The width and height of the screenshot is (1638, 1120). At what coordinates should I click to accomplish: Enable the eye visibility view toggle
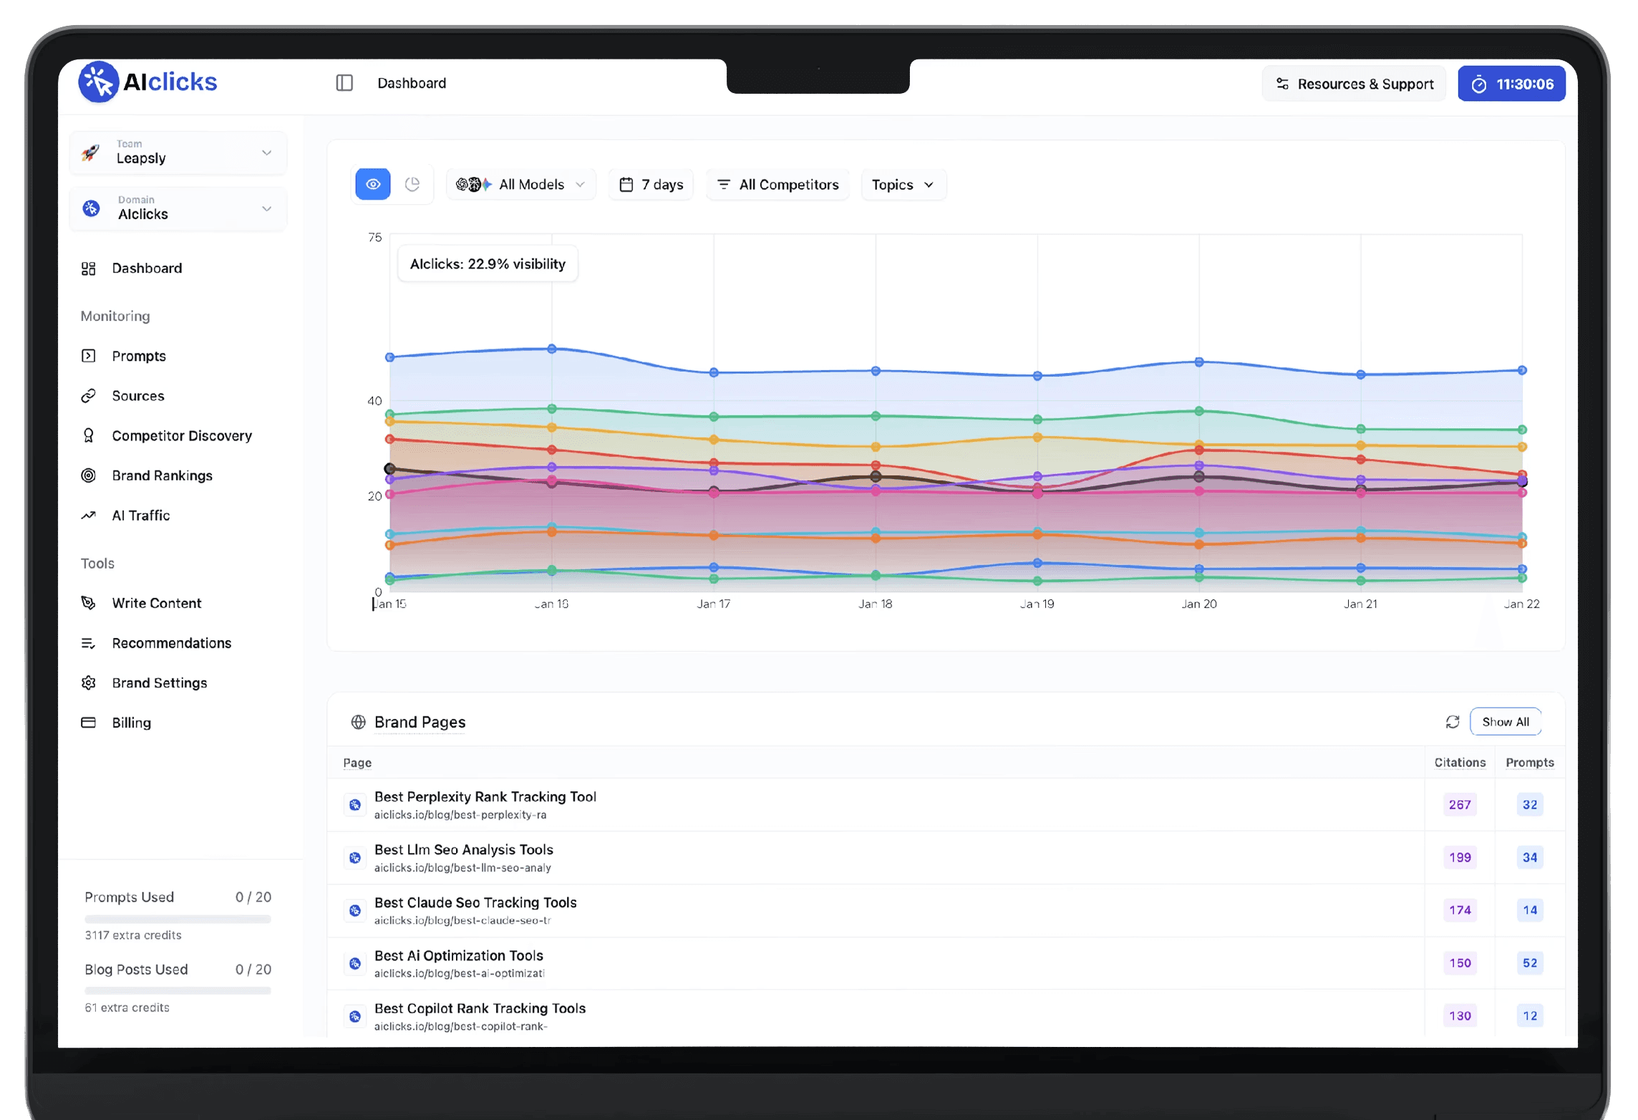point(372,184)
